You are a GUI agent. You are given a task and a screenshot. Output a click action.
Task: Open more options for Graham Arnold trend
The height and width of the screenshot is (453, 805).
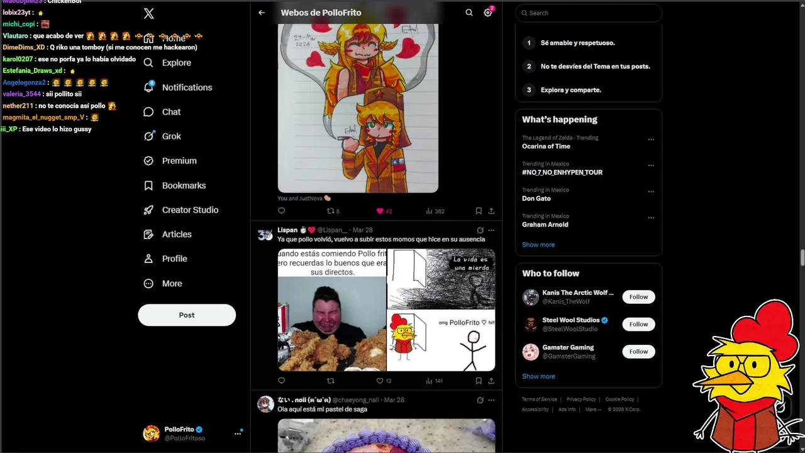coord(651,218)
